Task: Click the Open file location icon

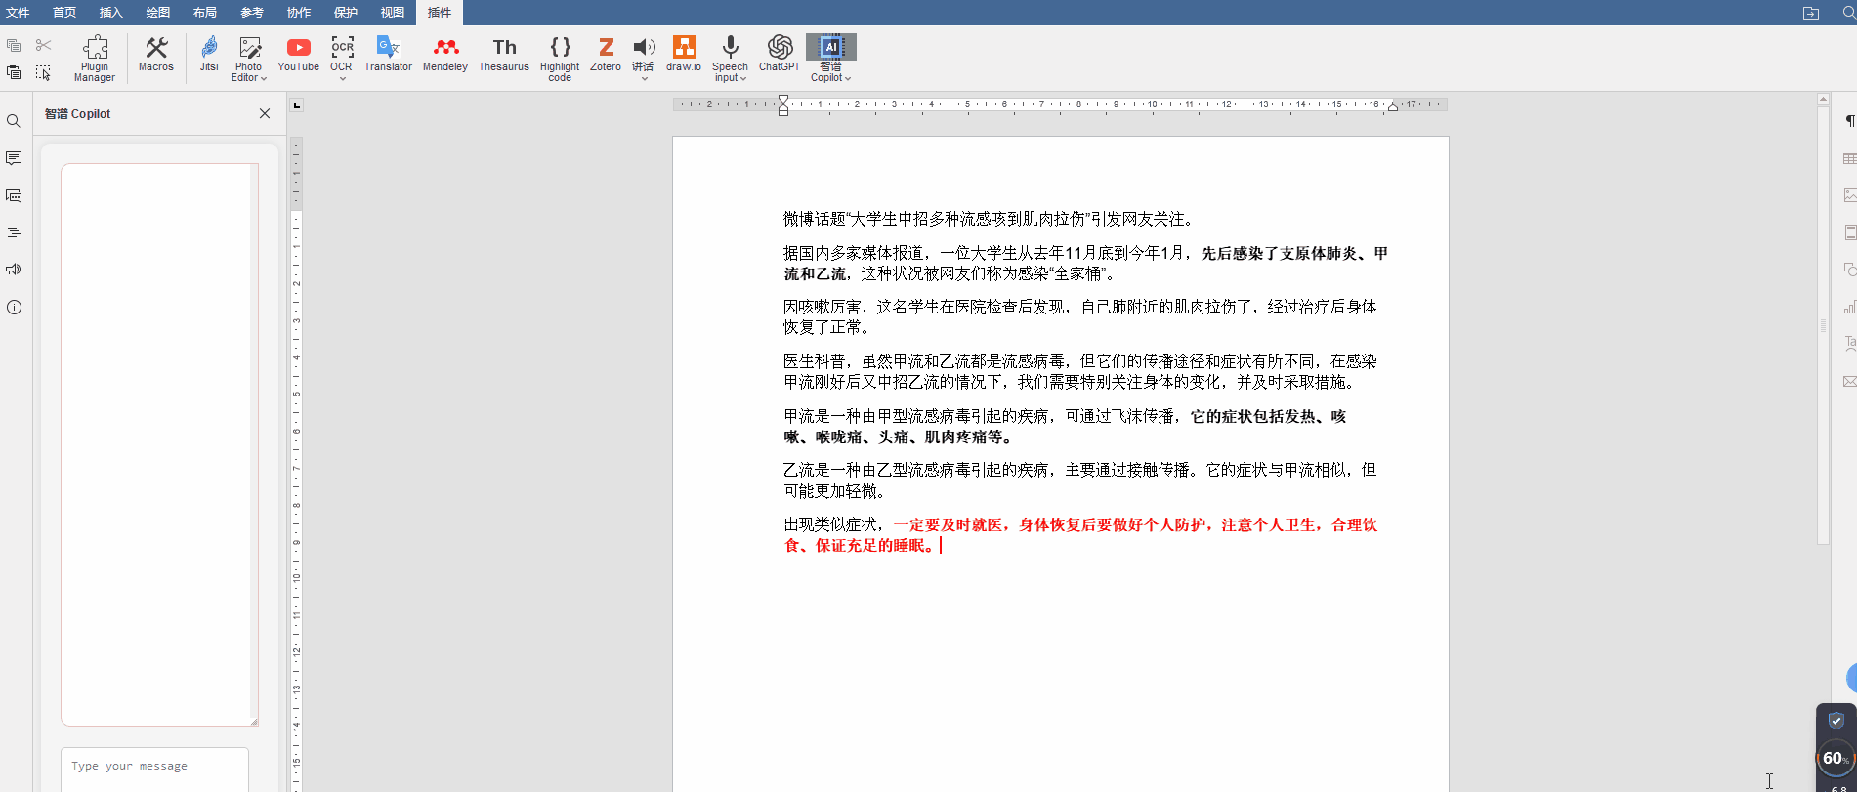Action: (1811, 13)
